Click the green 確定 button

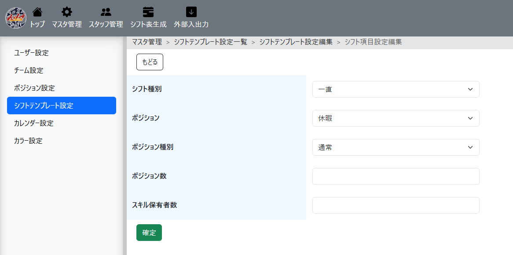149,233
